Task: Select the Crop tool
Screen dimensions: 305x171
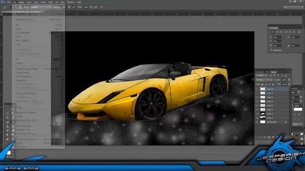Action: (x=8, y=118)
